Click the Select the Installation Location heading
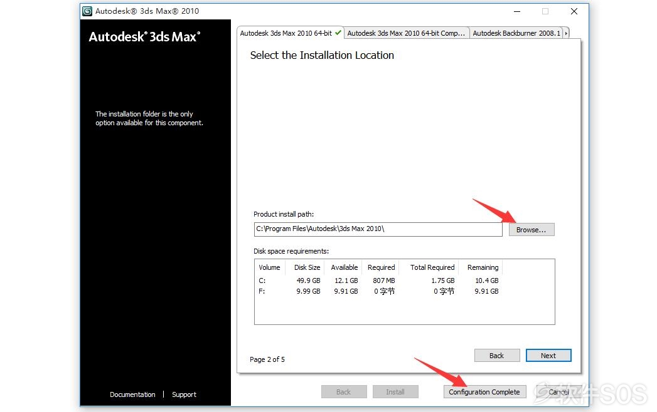Image resolution: width=657 pixels, height=412 pixels. tap(322, 55)
